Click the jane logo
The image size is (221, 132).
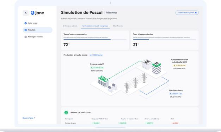click(x=37, y=13)
